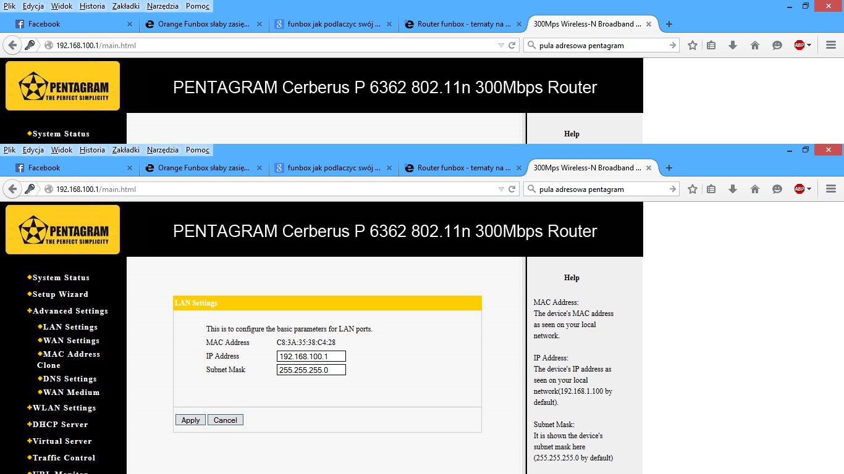Image resolution: width=844 pixels, height=474 pixels.
Task: Switch to the Facebook tab in upper window
Action: [x=74, y=24]
